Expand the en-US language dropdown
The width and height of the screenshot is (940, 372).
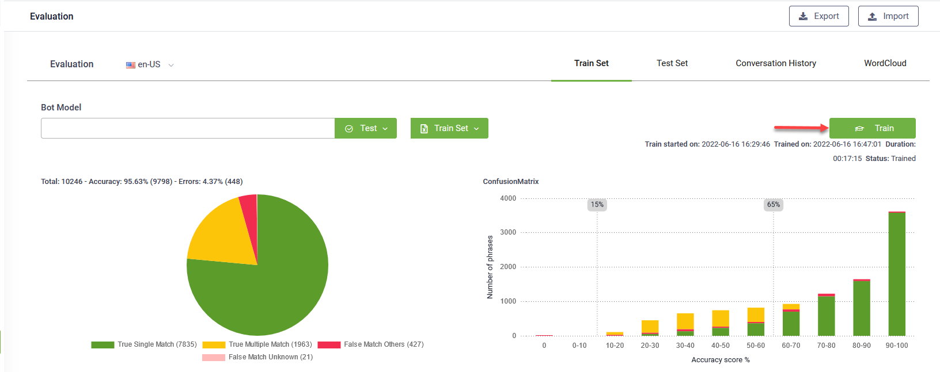click(x=171, y=65)
